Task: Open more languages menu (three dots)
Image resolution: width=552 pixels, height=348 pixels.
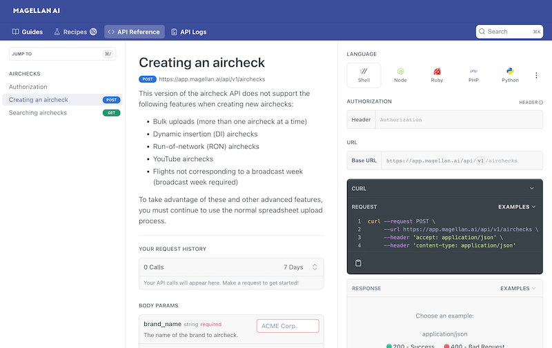Action: pyautogui.click(x=536, y=75)
